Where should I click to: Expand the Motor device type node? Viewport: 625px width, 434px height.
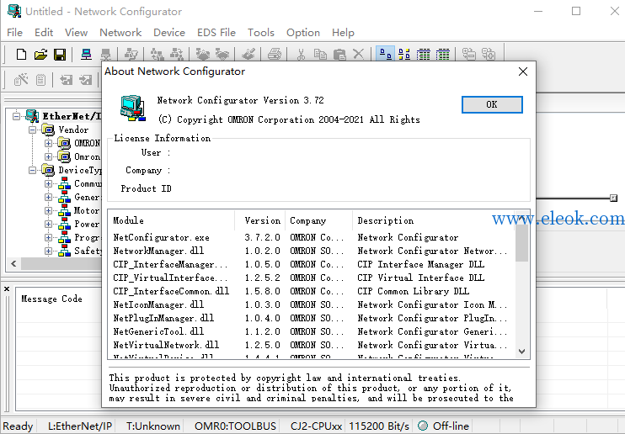click(48, 210)
